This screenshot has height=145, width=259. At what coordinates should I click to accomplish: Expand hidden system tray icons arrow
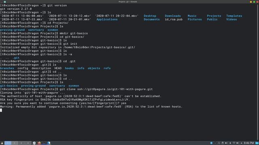click(242, 143)
